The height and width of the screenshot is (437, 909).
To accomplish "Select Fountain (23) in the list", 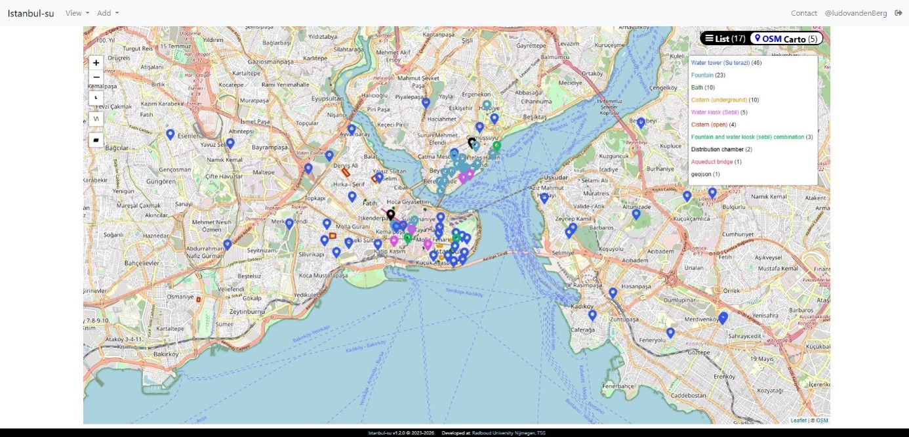I will (708, 75).
